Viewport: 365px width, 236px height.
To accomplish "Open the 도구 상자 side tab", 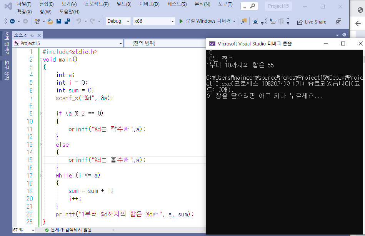I will [x=7, y=70].
